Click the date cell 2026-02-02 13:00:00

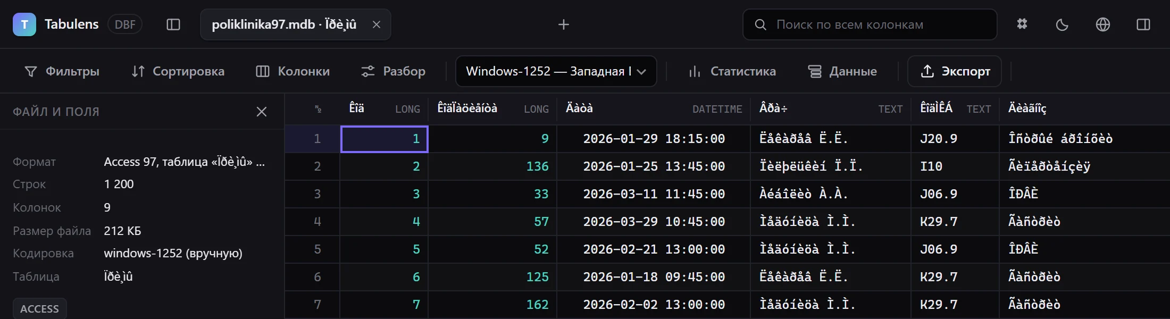654,305
